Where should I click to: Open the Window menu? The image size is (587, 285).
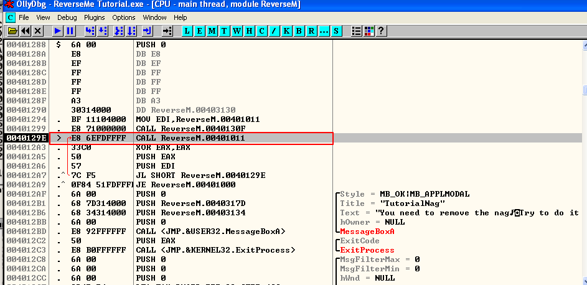(154, 17)
